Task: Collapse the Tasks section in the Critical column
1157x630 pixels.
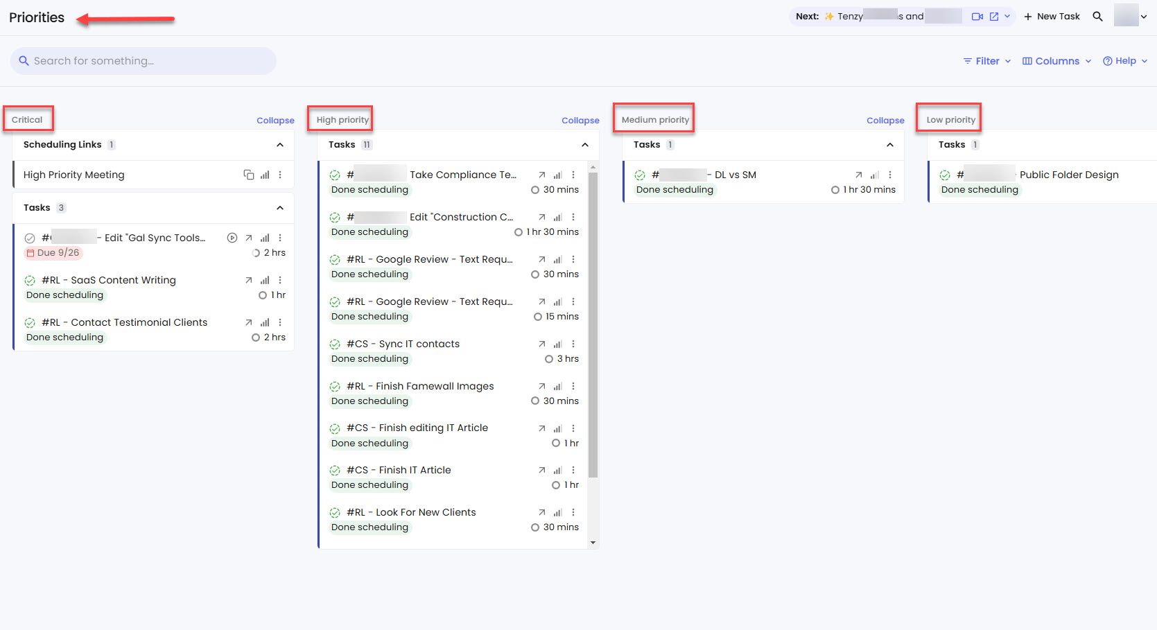Action: click(x=280, y=207)
